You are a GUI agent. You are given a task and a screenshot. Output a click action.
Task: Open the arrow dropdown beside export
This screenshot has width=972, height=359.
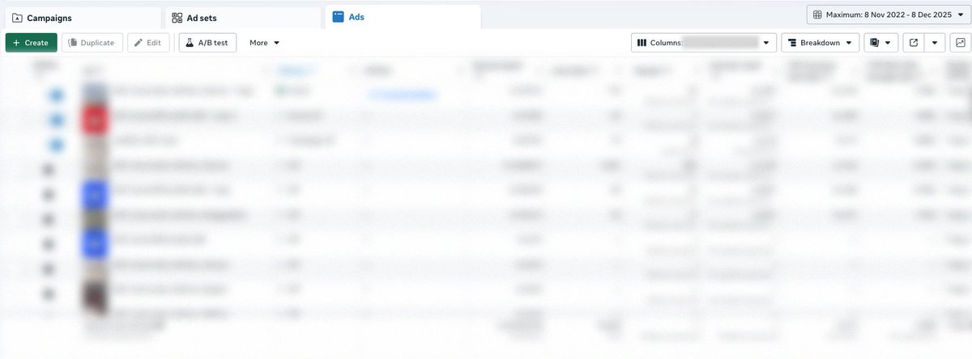click(936, 43)
